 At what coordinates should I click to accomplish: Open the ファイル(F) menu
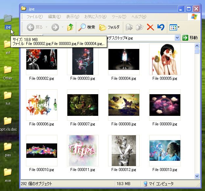pos(34,17)
